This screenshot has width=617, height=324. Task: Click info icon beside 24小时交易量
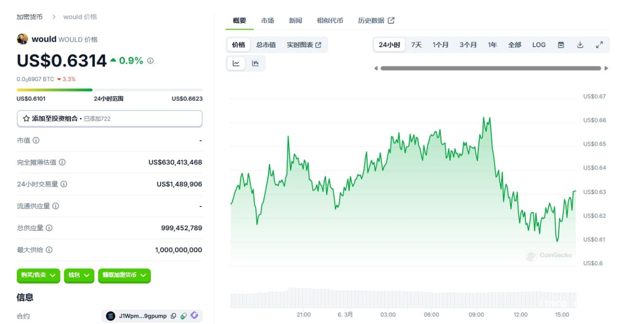64,184
